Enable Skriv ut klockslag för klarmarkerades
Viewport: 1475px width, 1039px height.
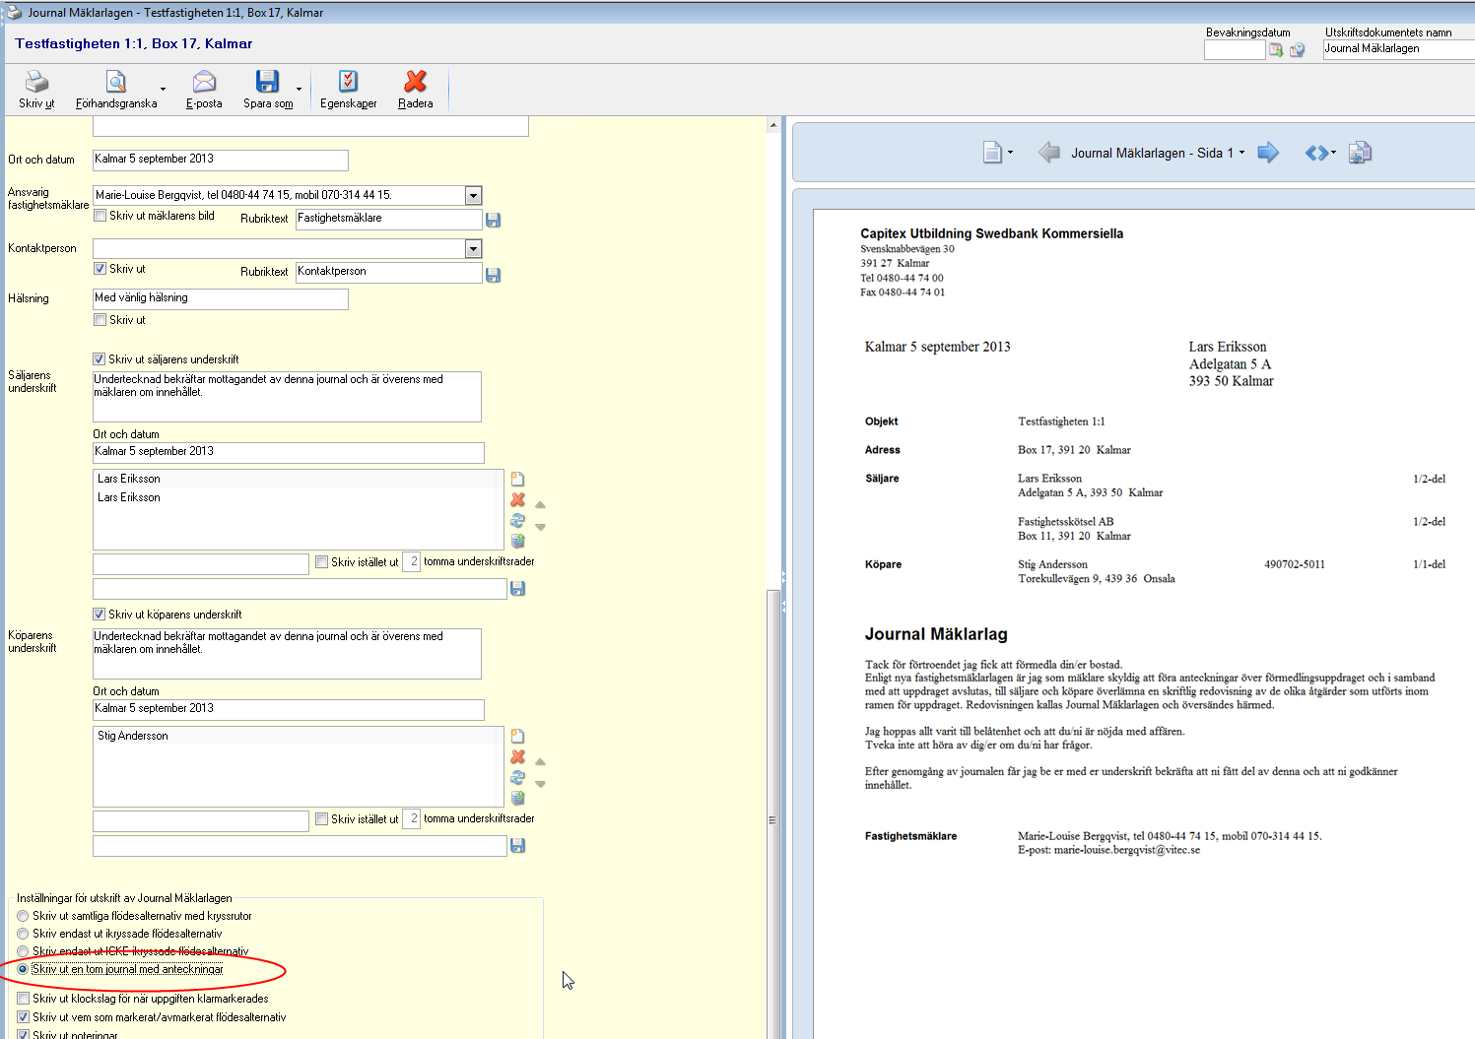(x=23, y=999)
